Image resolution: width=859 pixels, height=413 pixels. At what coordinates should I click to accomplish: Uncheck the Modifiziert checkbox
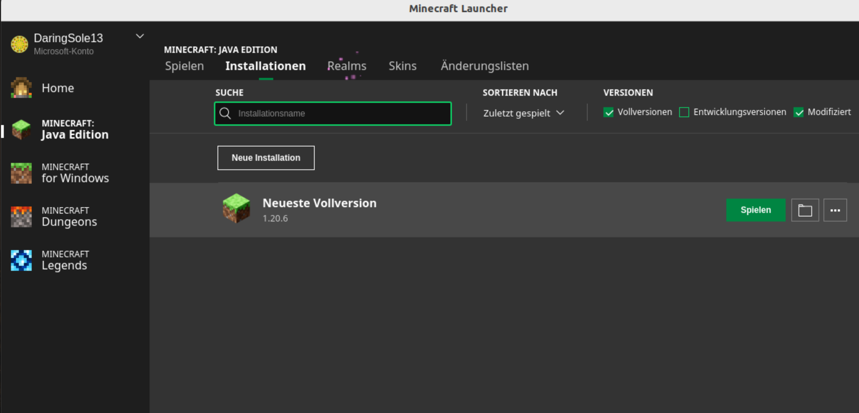(x=799, y=112)
